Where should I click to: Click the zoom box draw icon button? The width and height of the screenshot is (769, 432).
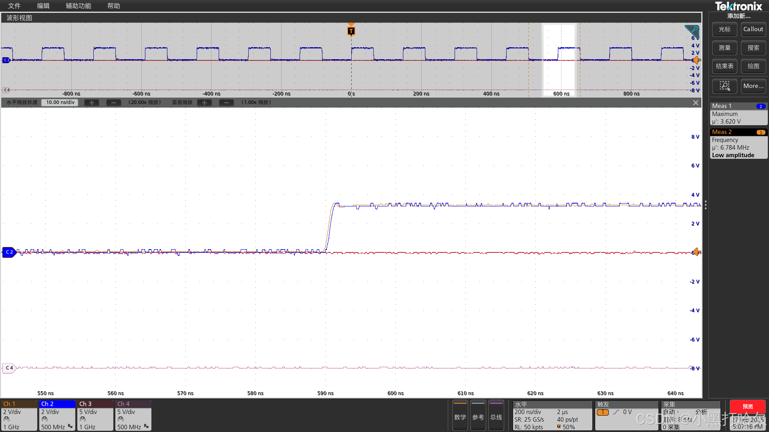[x=725, y=86]
